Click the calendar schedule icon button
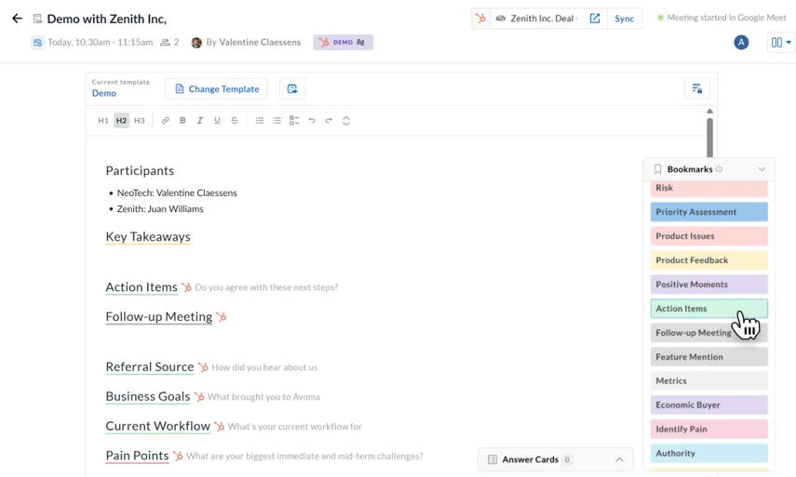Screen dimensions: 796x477 click(x=292, y=88)
